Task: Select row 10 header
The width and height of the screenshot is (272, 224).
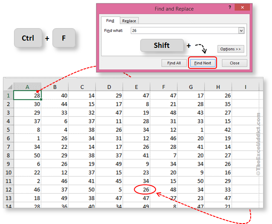Action: click(9, 172)
